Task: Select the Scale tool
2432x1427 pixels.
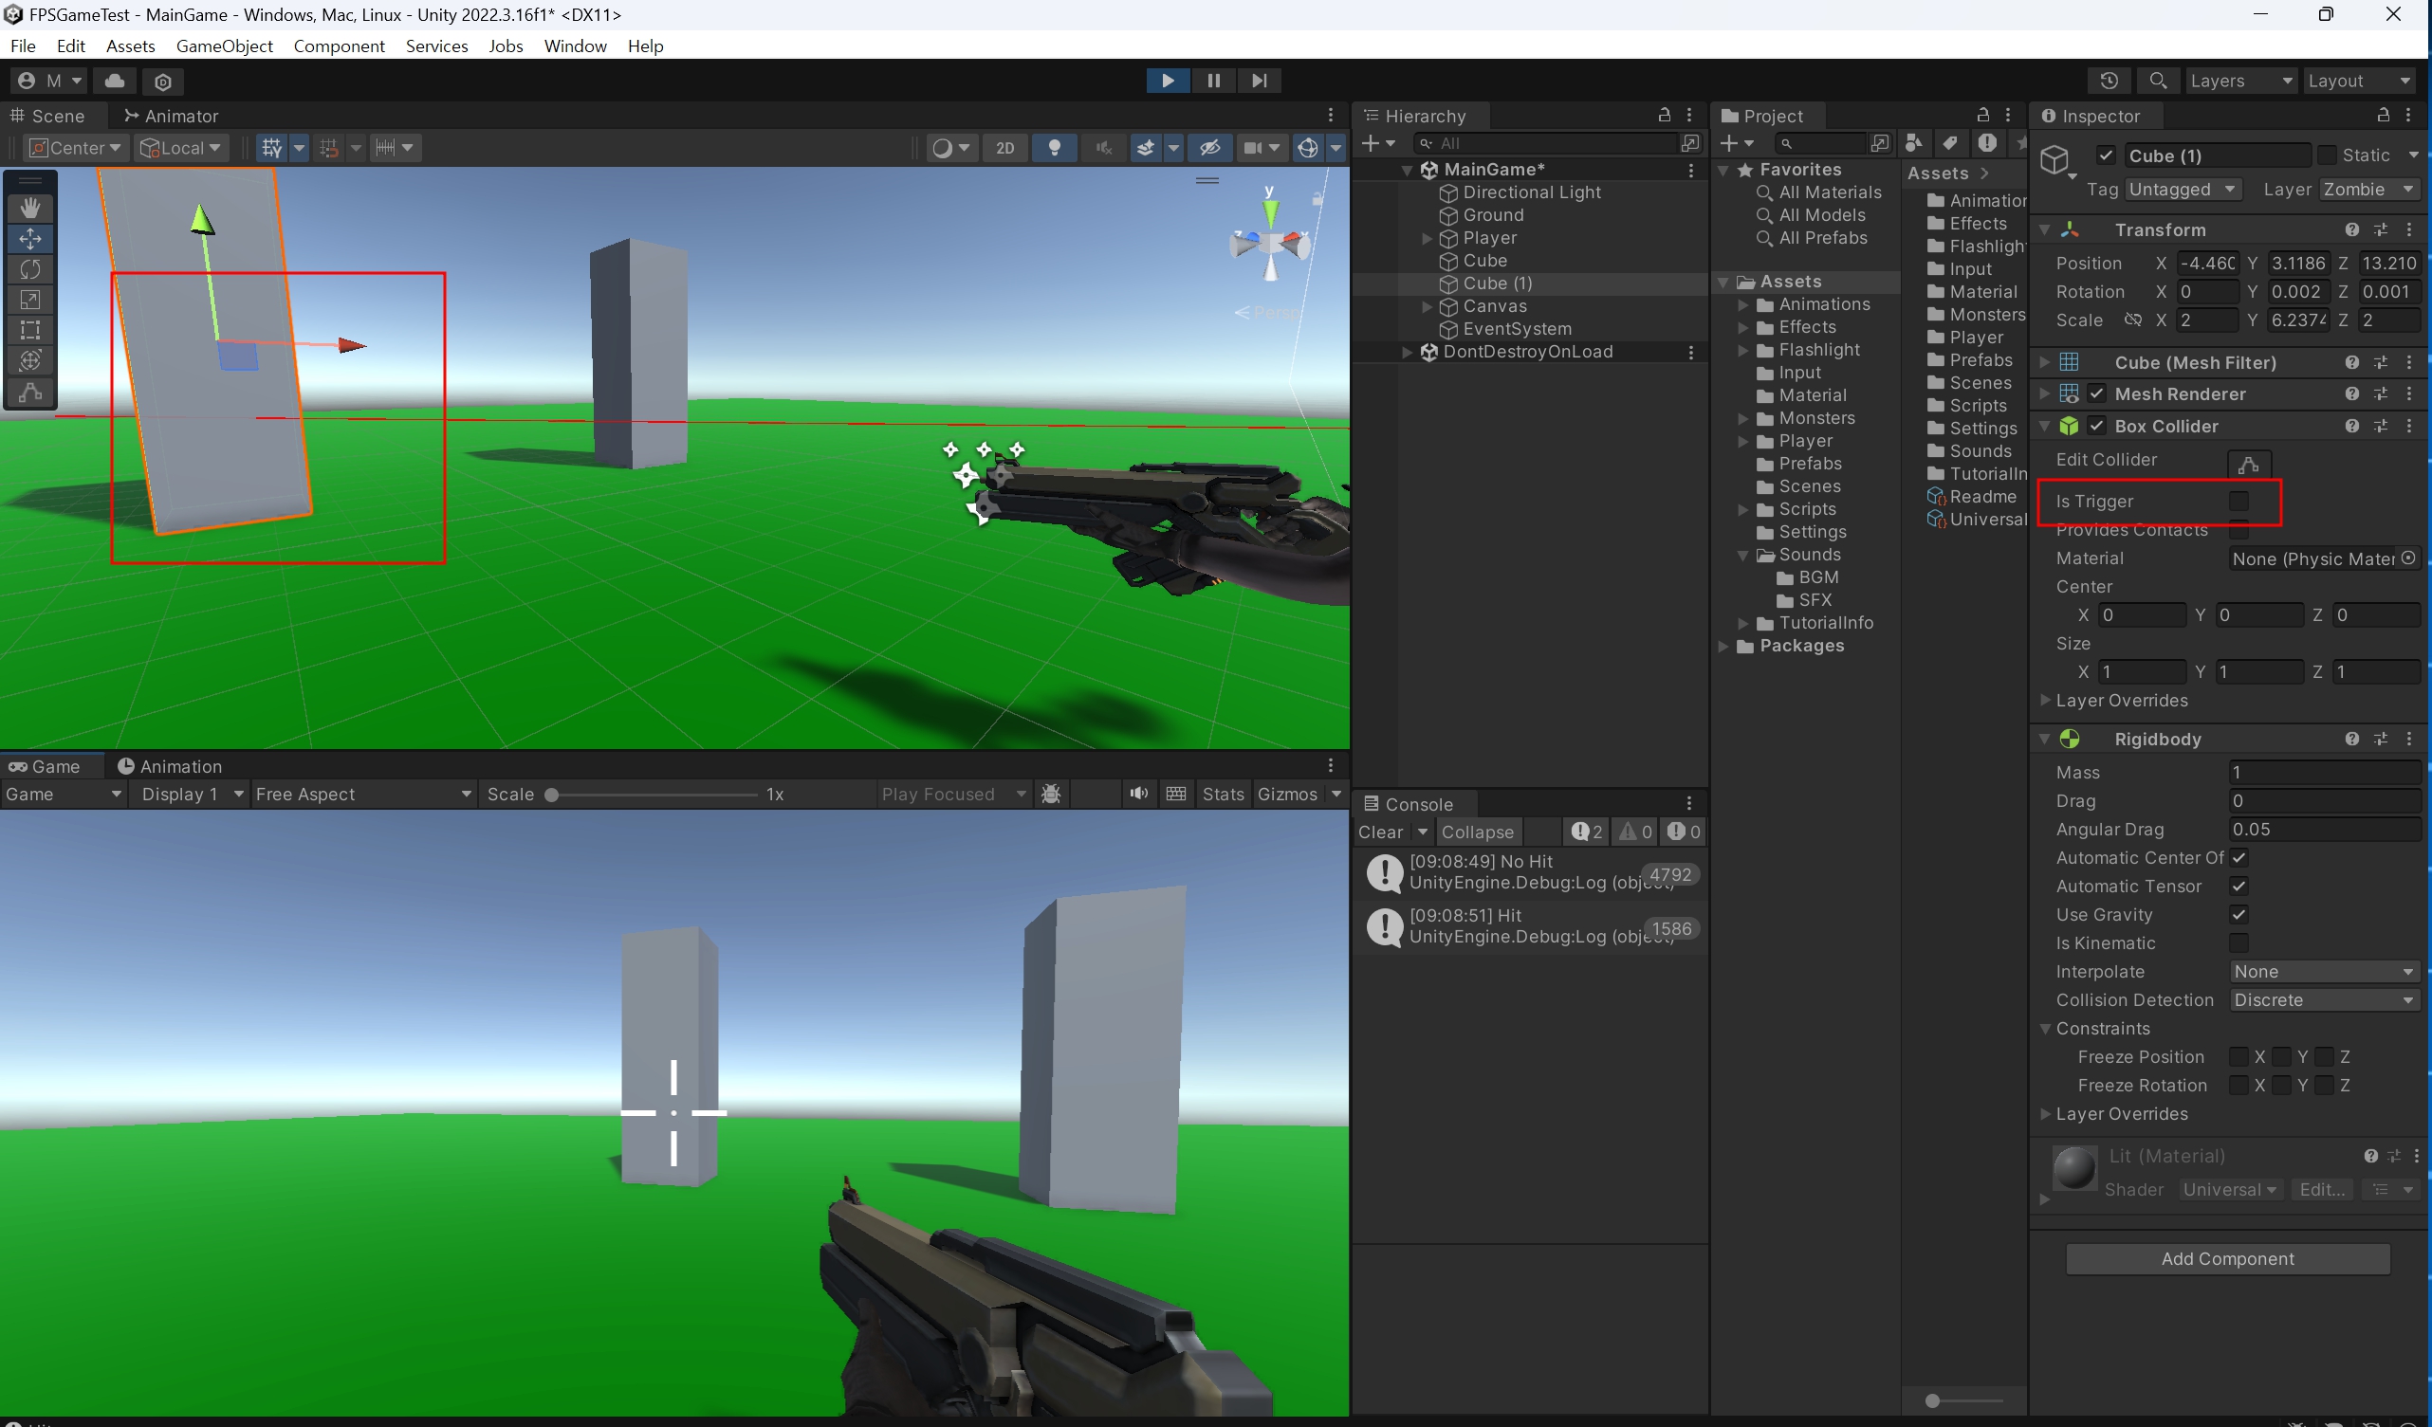Action: click(x=30, y=300)
